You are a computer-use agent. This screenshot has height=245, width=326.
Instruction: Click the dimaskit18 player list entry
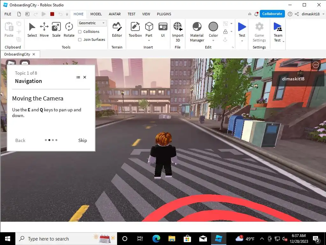(x=298, y=79)
